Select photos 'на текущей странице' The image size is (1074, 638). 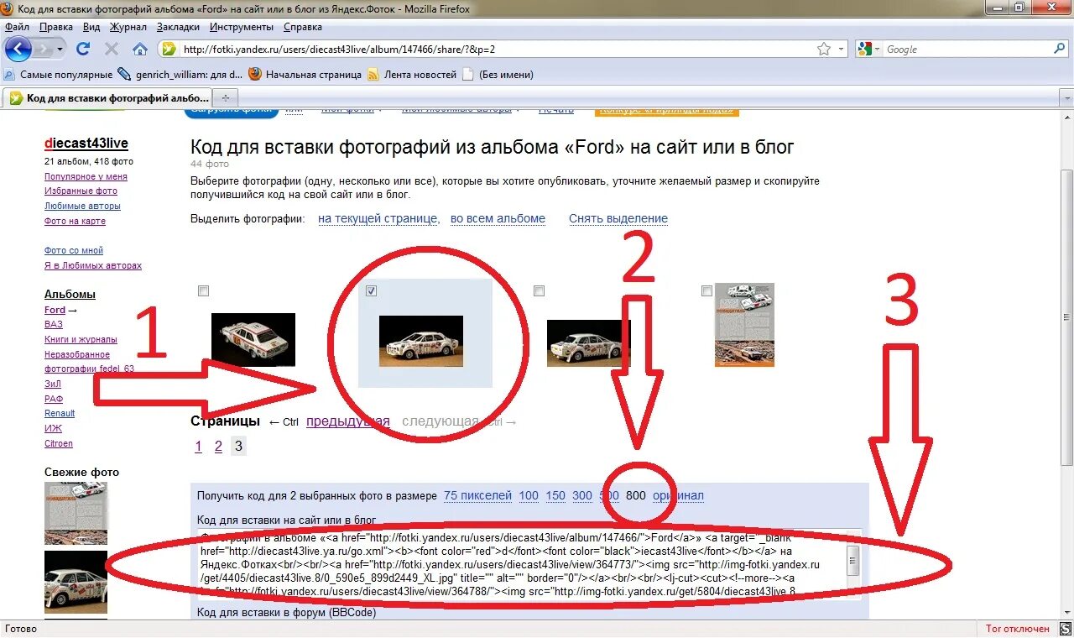378,219
